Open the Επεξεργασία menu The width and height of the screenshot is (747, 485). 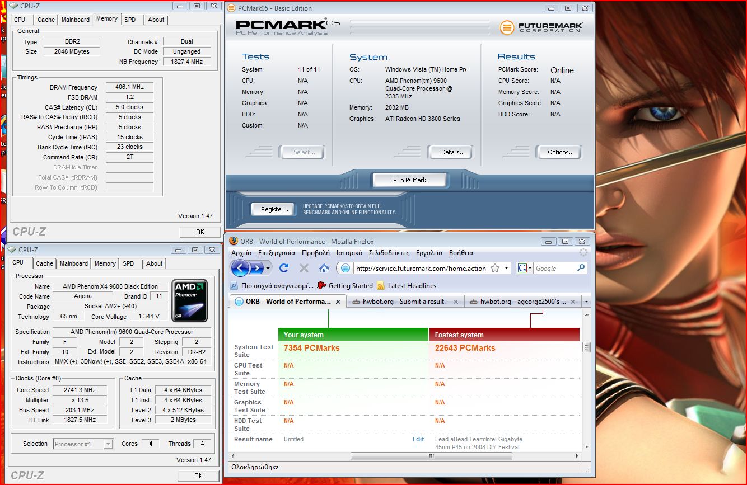pos(277,253)
